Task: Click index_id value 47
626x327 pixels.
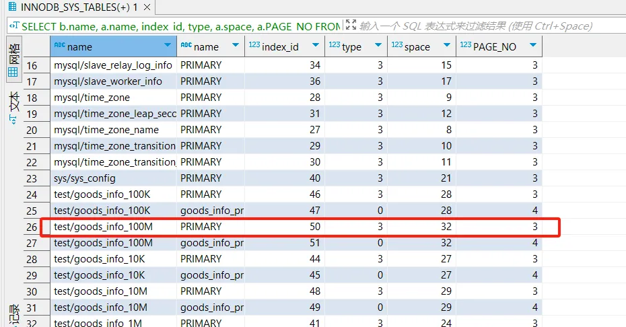Action: point(285,211)
